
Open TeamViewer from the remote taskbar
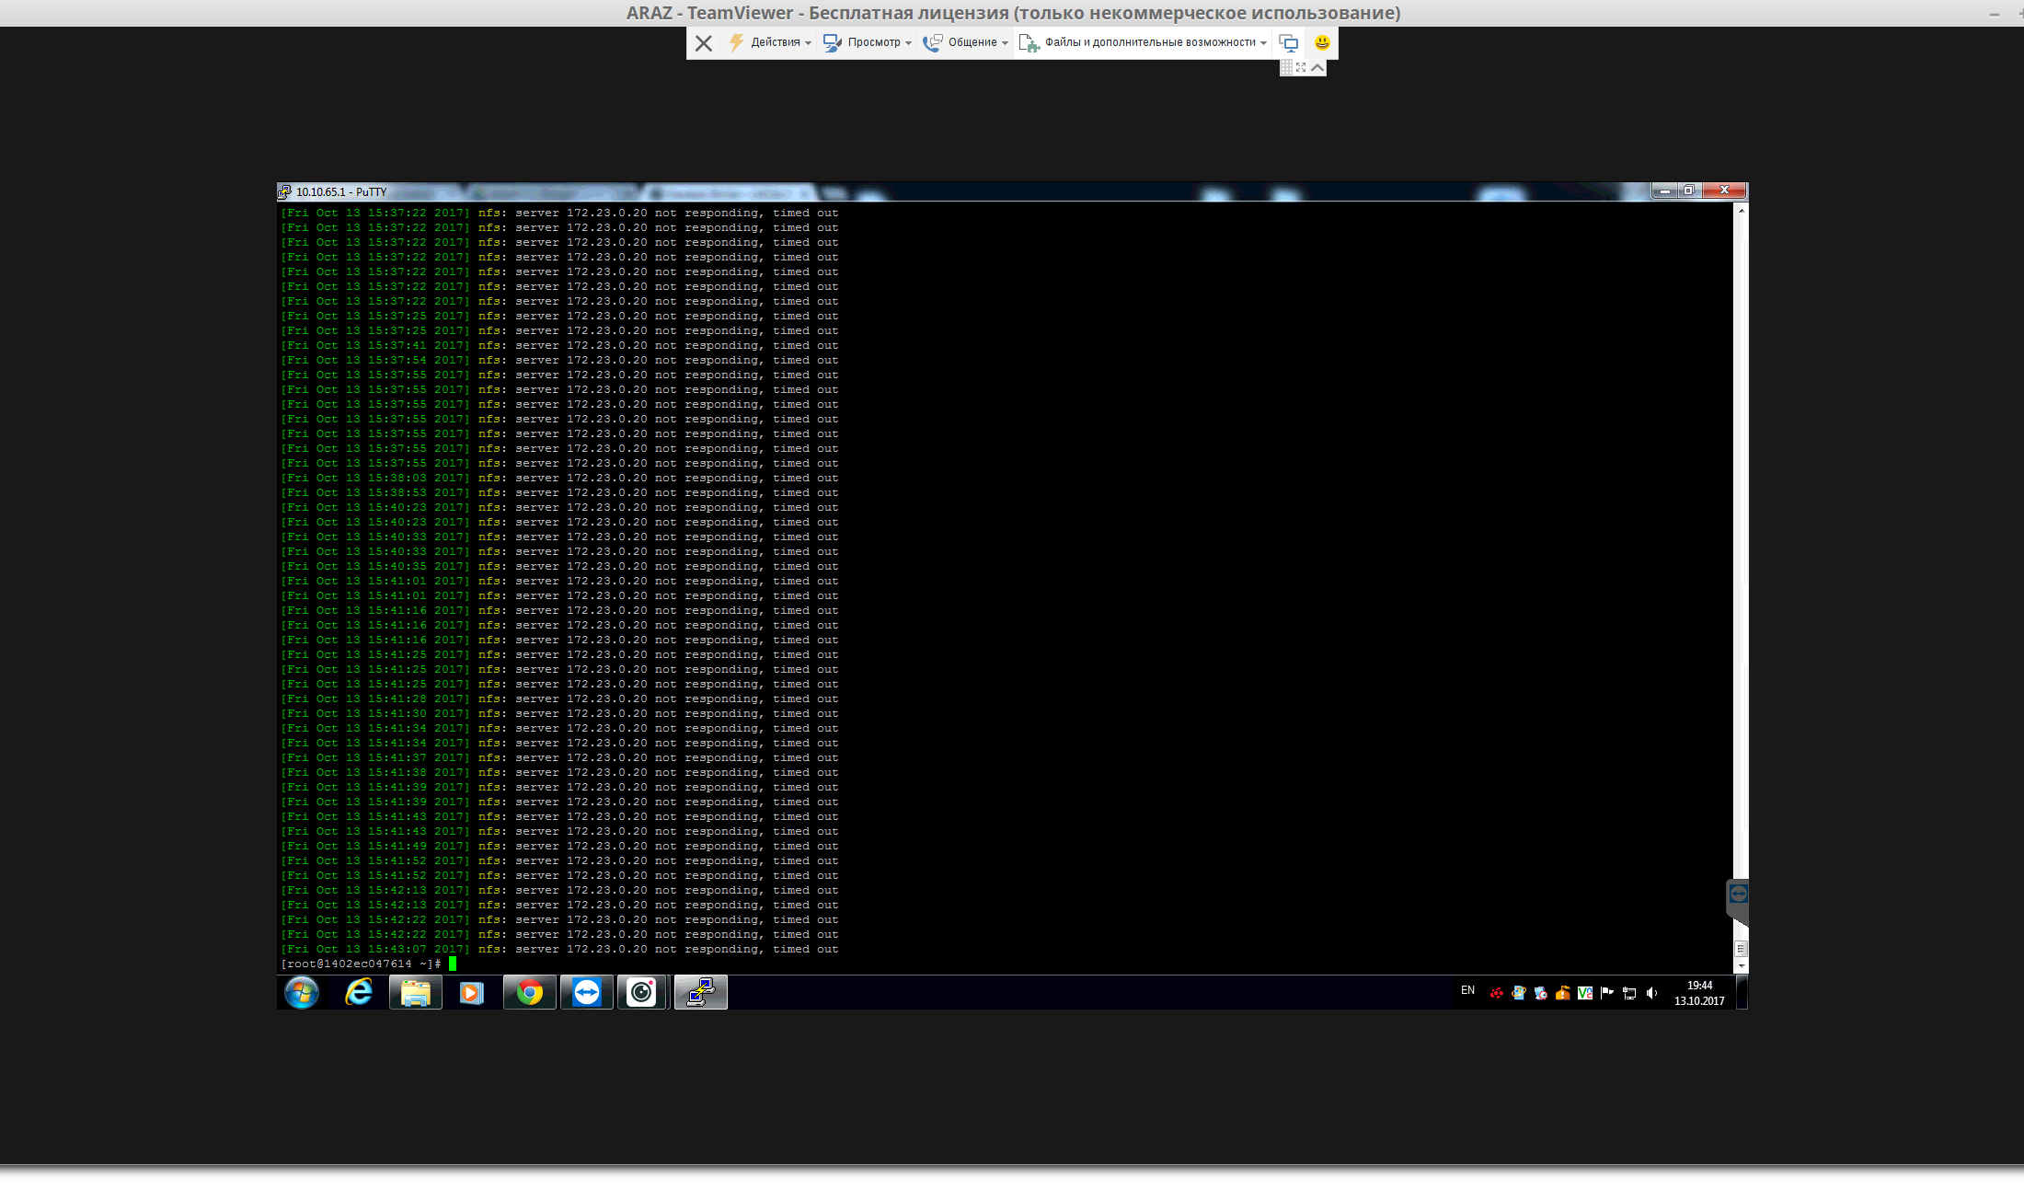tap(586, 992)
